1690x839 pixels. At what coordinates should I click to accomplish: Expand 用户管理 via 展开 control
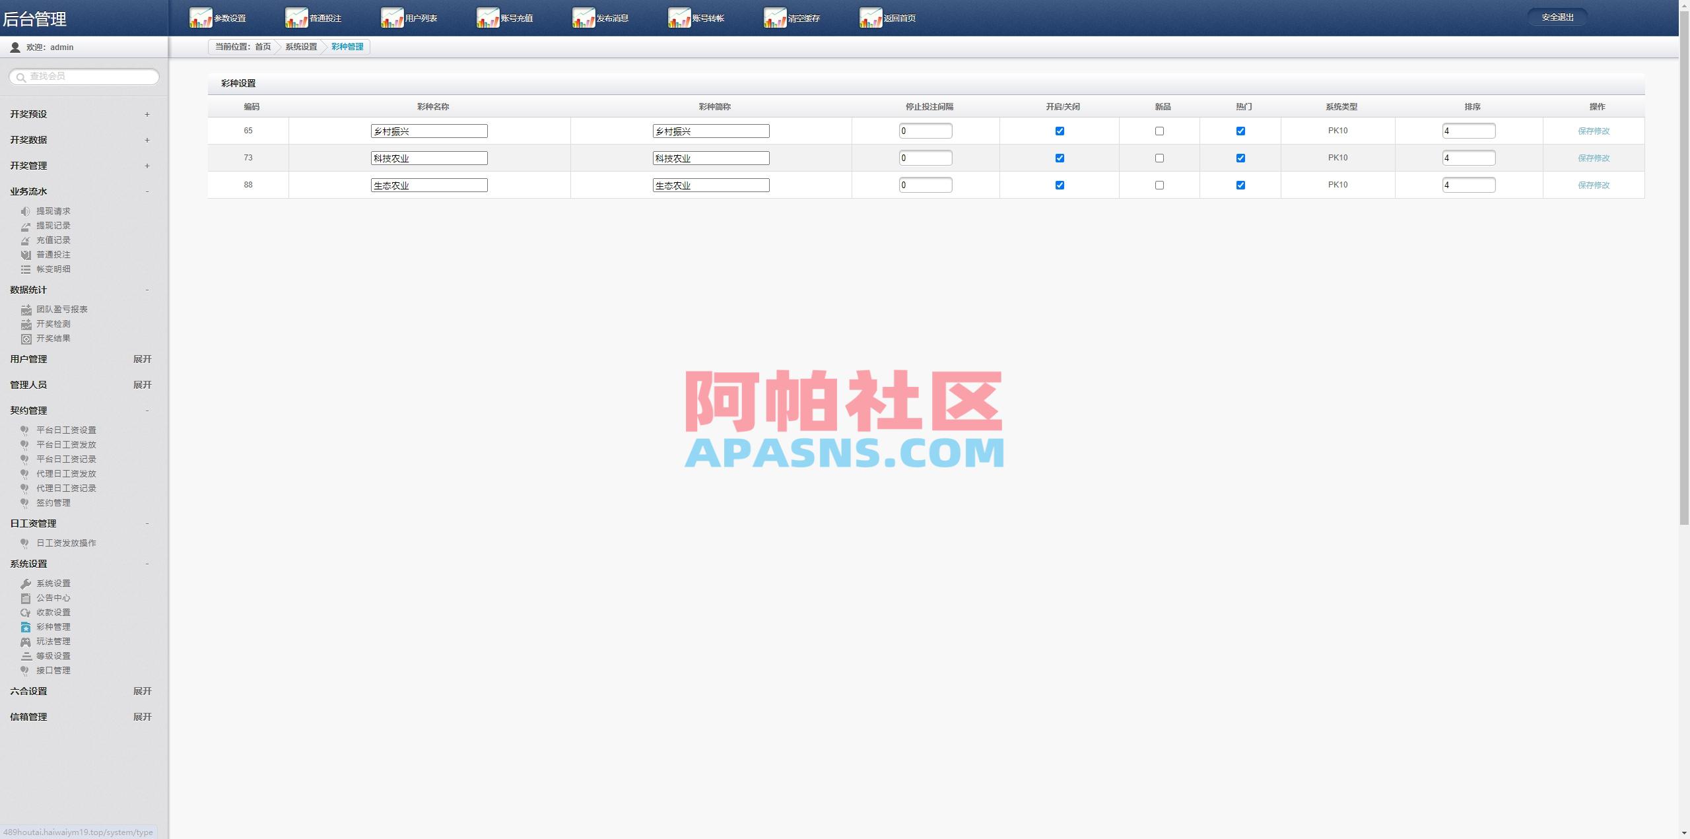(143, 359)
